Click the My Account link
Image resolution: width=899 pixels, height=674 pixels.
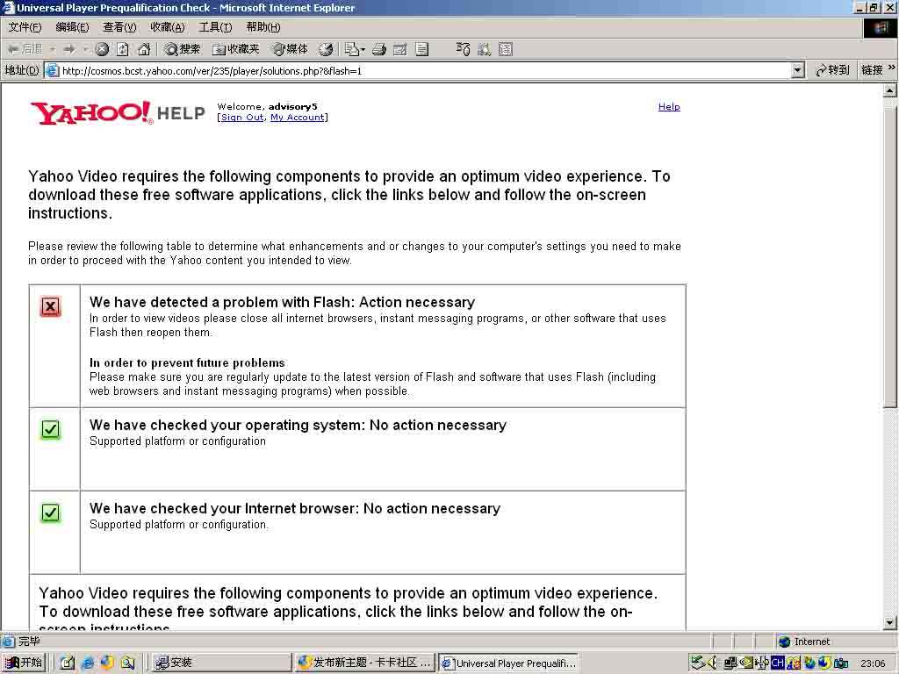click(x=298, y=118)
